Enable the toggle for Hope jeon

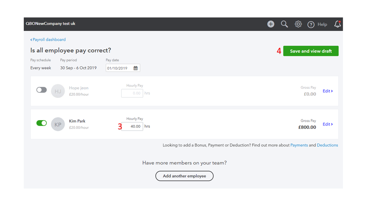click(42, 90)
